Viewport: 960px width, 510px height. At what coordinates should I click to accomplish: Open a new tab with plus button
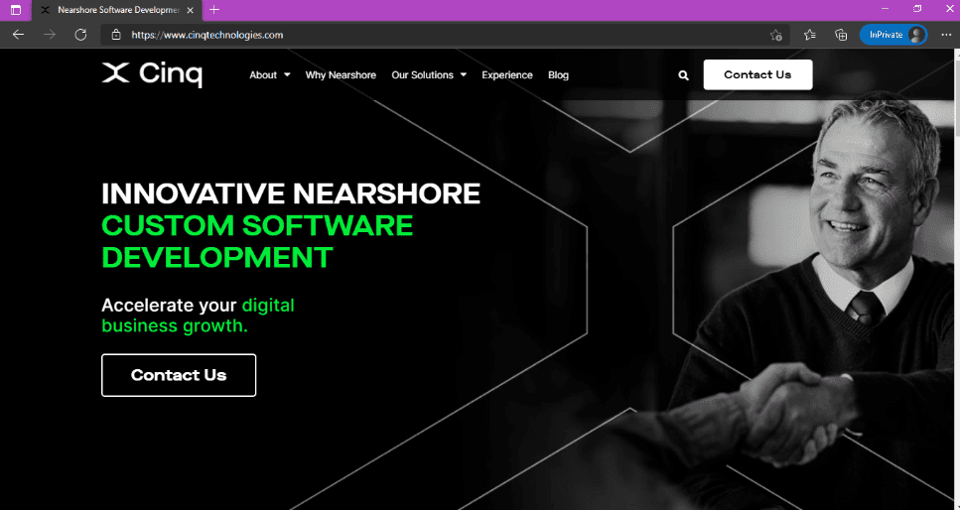pos(214,9)
